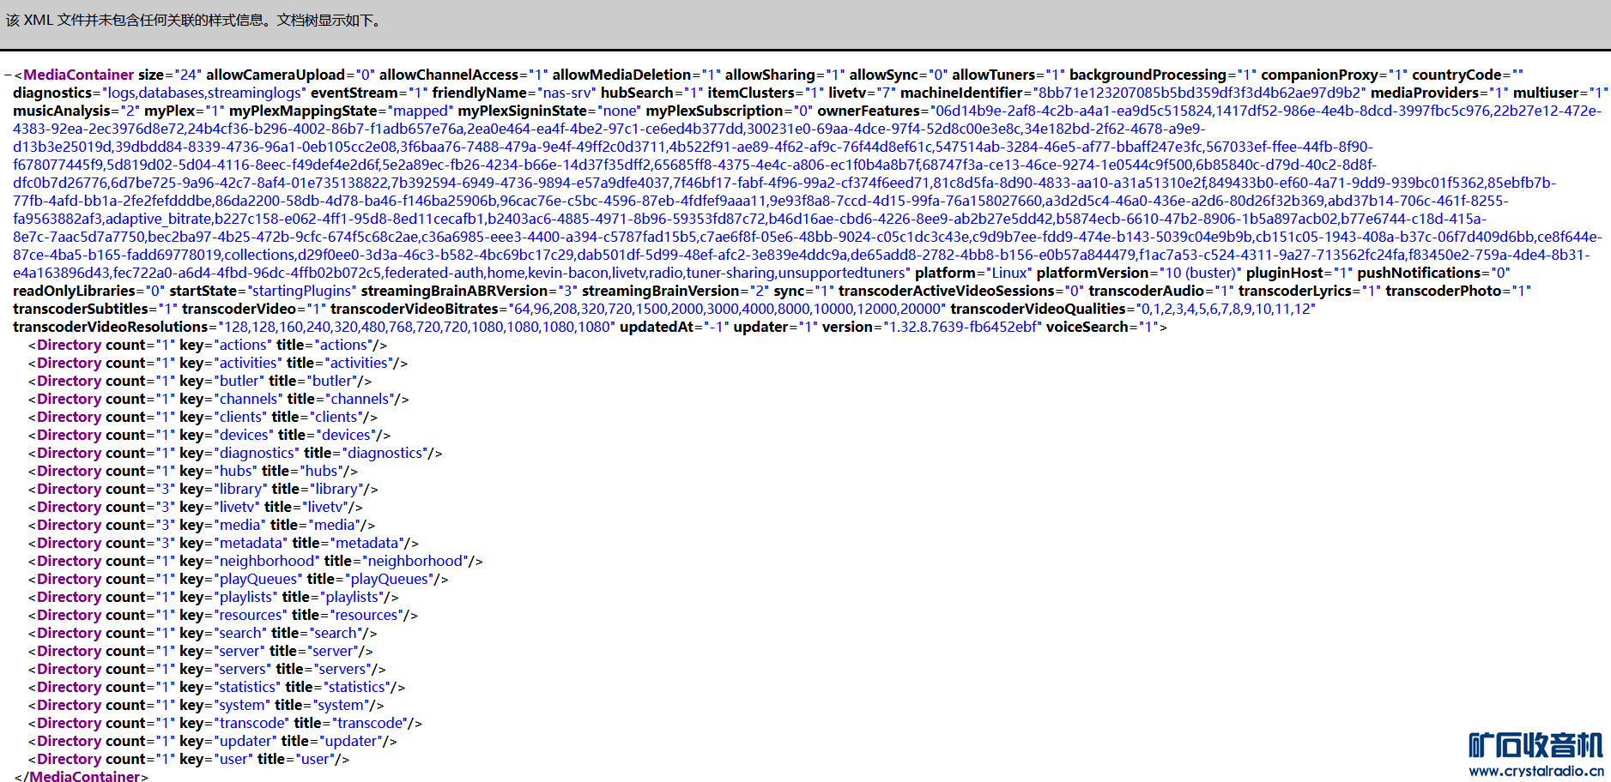This screenshot has width=1611, height=782.
Task: Select the Directory row with key "resources"
Action: click(223, 616)
